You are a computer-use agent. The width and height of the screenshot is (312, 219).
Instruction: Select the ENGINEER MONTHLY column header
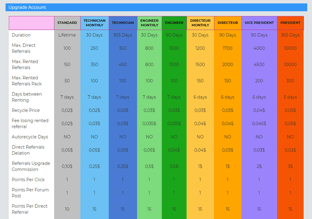(x=150, y=23)
